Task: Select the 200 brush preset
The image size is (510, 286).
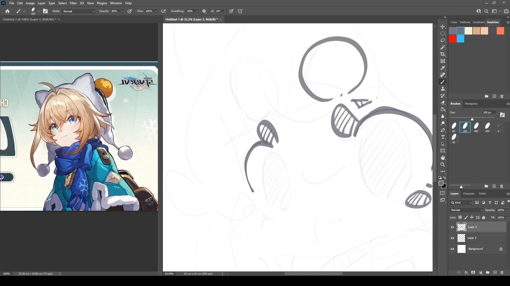Action: [487, 127]
